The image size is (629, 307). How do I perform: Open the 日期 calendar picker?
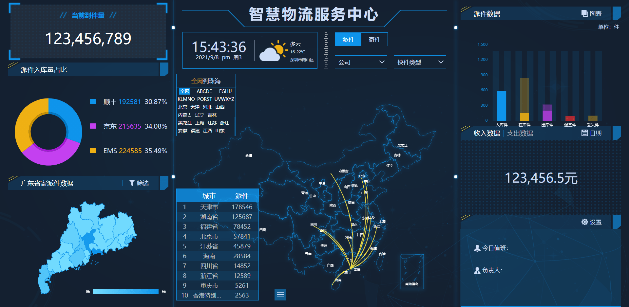pos(591,133)
